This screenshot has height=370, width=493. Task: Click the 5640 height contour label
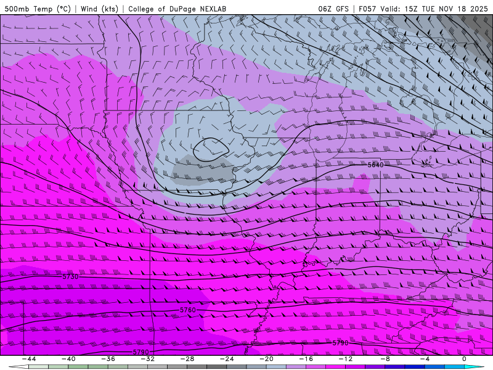[x=376, y=165]
